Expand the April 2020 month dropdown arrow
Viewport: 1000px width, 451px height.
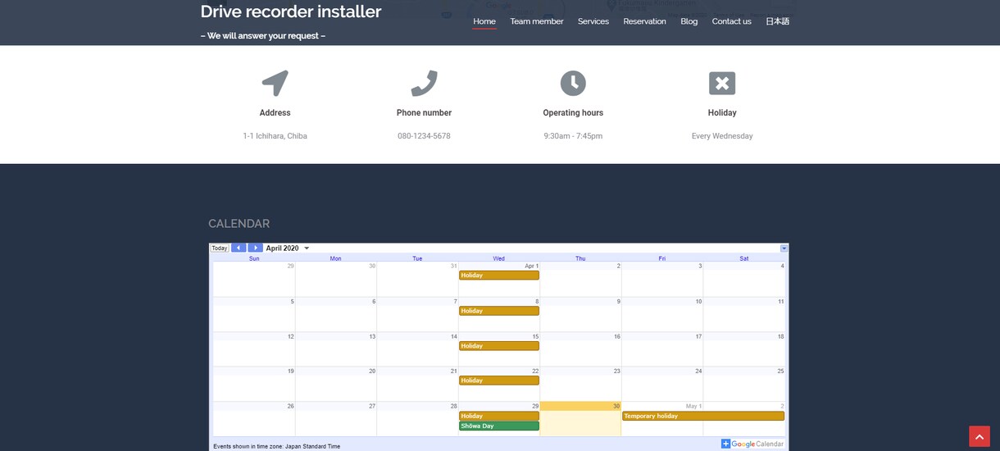(307, 248)
